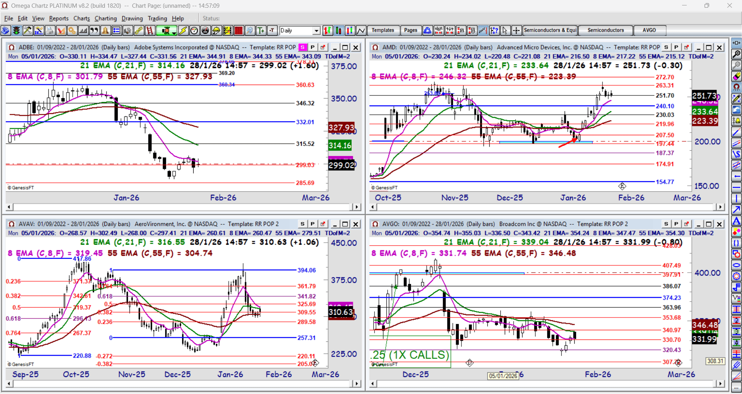Click the chain link toolbar icon

(139, 31)
